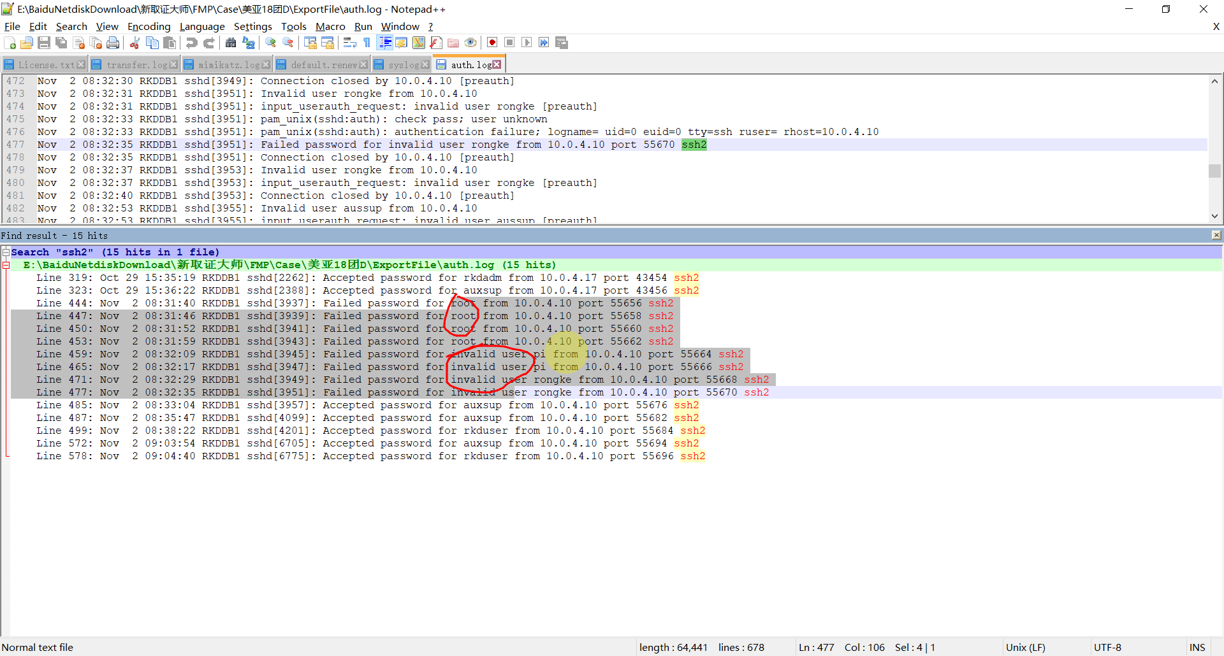The height and width of the screenshot is (656, 1224).
Task: Switch to the transfer.log tab
Action: pos(135,65)
